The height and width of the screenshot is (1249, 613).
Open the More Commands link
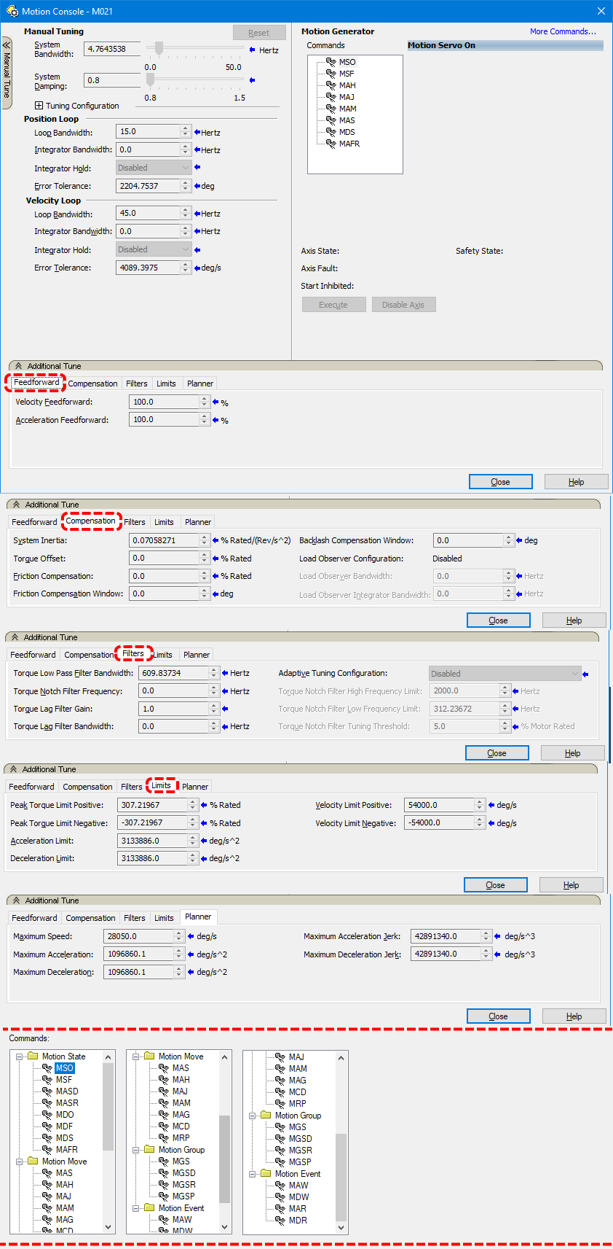click(563, 31)
